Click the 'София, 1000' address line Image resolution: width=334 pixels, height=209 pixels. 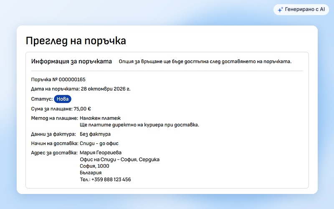pos(94,166)
